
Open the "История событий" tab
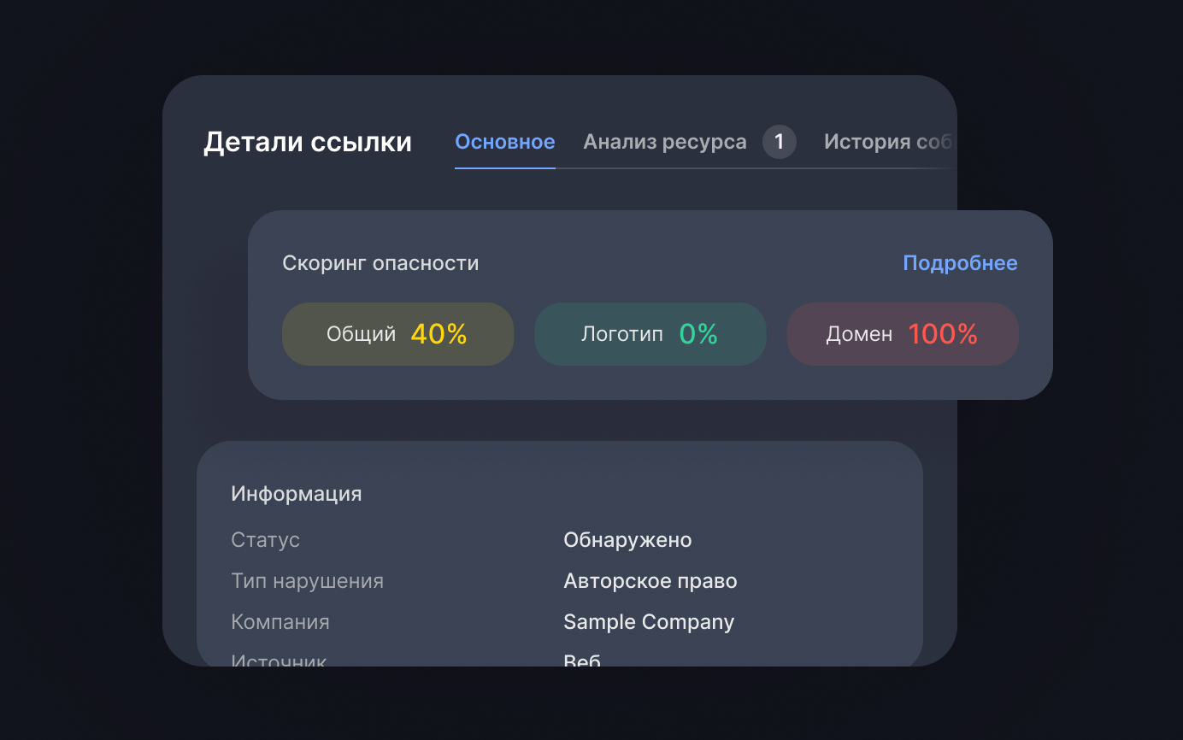[889, 142]
